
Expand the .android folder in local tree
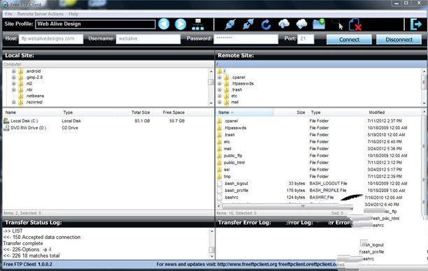click(x=14, y=71)
